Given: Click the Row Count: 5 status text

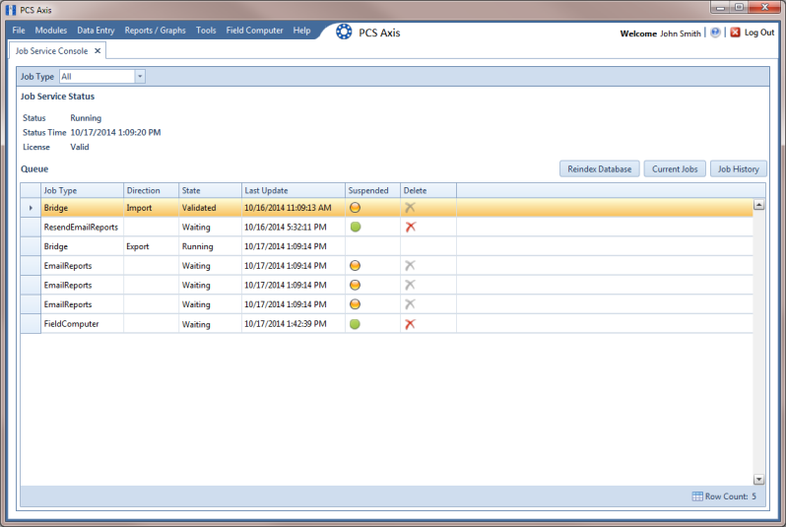Looking at the screenshot, I should (x=731, y=496).
